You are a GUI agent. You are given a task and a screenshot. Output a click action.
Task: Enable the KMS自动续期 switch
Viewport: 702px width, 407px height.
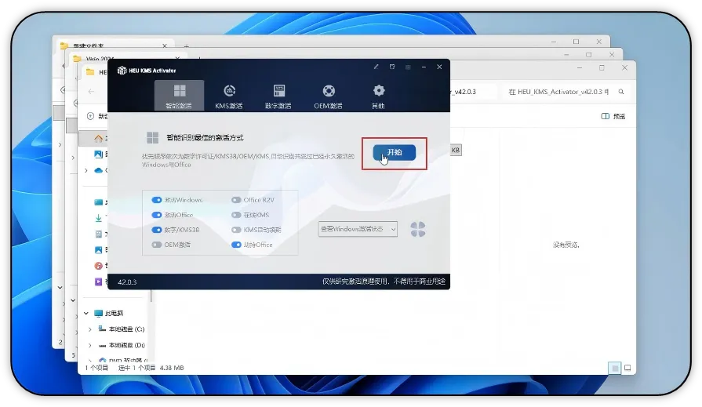(236, 230)
